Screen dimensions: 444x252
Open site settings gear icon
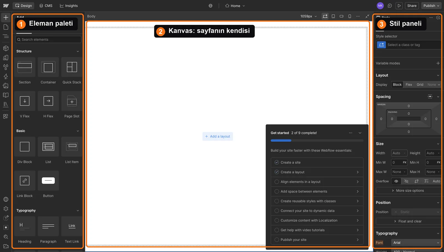pos(6,209)
